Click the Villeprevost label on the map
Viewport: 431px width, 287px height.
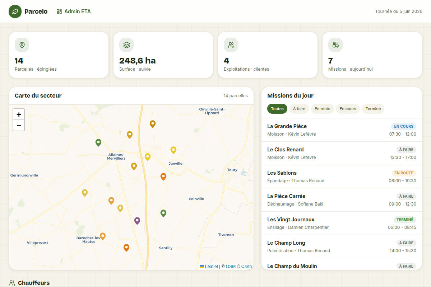[x=37, y=243]
